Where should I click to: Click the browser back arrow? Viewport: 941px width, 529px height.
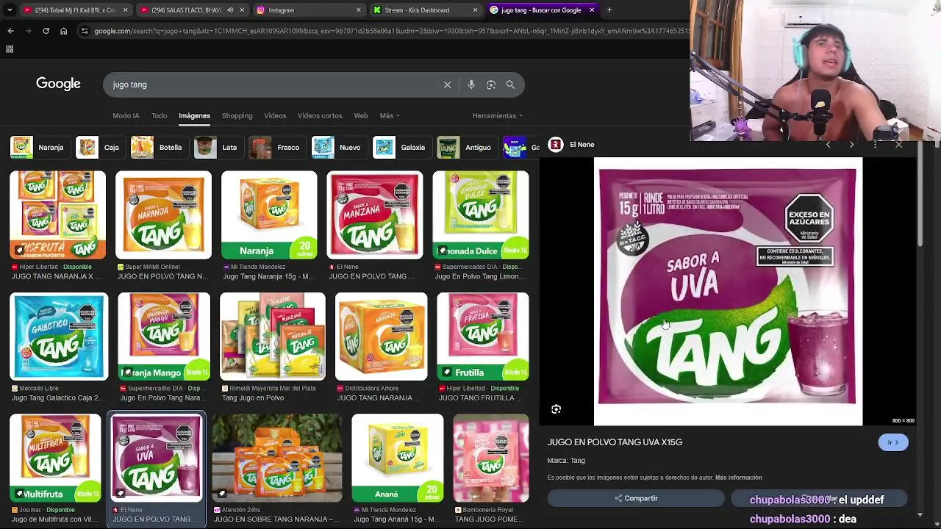point(10,31)
